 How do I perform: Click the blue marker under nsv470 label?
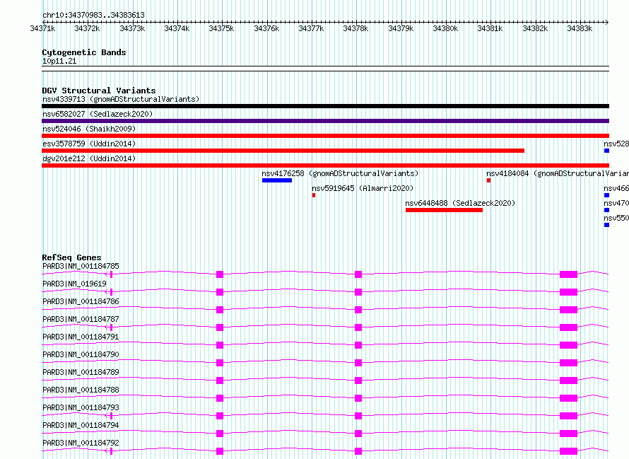click(606, 210)
